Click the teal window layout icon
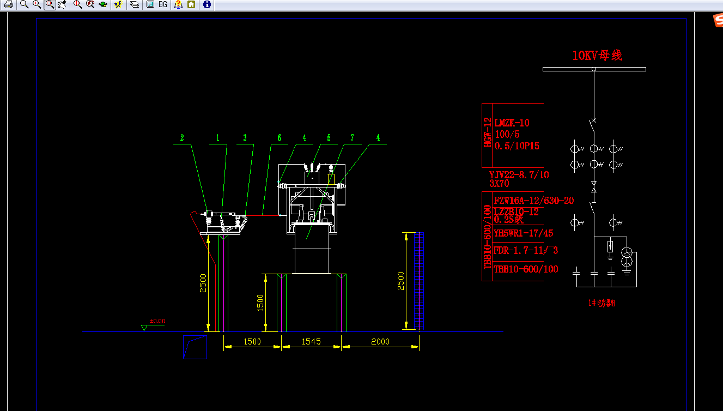This screenshot has width=723, height=411. click(150, 4)
